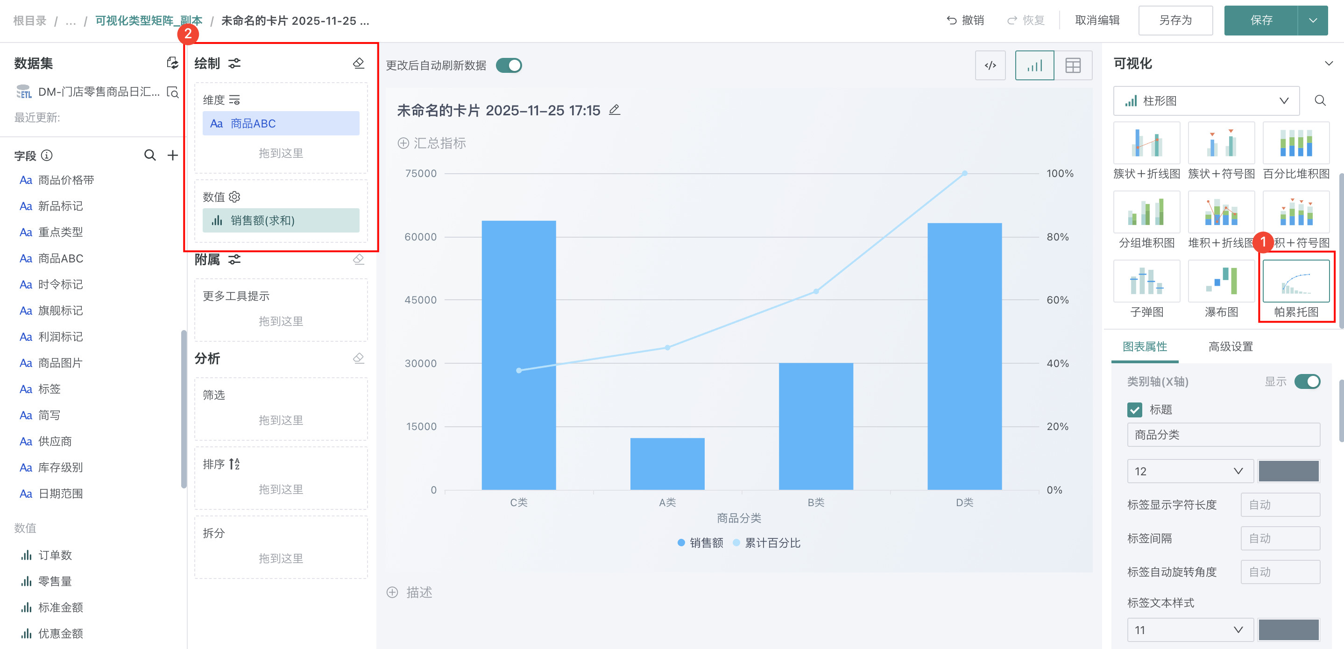This screenshot has width=1344, height=649.
Task: Click the eraser icon in 绘制 panel
Action: pyautogui.click(x=359, y=63)
